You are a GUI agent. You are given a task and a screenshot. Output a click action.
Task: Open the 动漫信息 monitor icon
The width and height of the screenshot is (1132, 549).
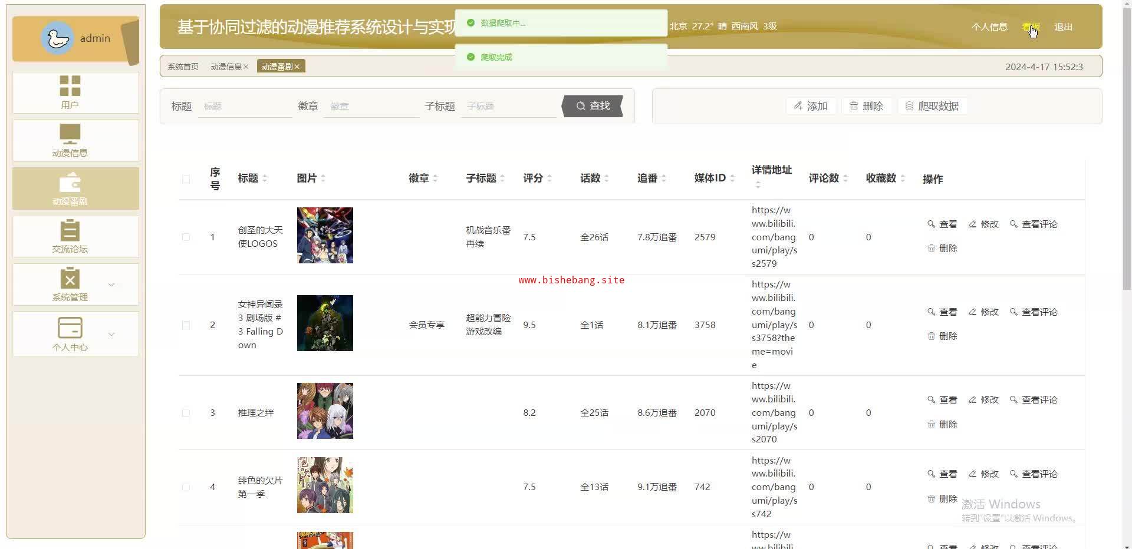70,134
